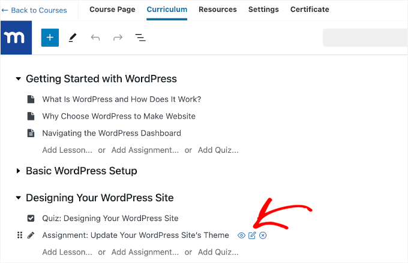
Task: Select the pencil edit tool in toolbar
Action: point(73,38)
